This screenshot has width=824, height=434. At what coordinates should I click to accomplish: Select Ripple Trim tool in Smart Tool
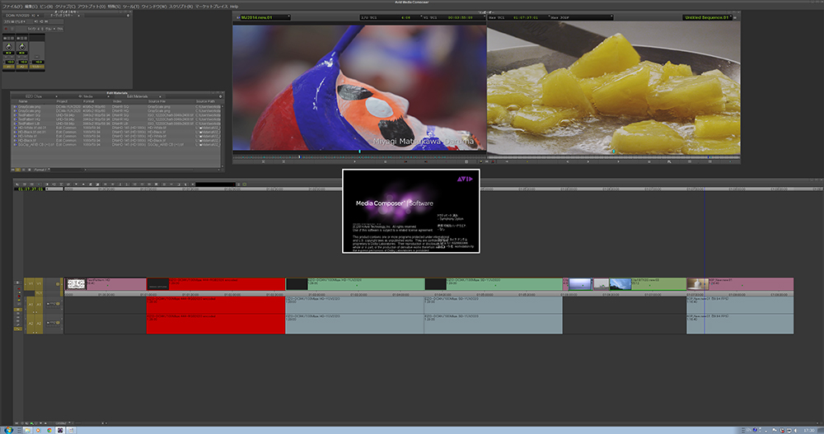point(19,300)
